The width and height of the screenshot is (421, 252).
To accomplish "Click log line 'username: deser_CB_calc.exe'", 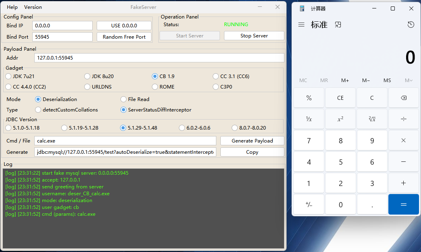I will (58, 194).
